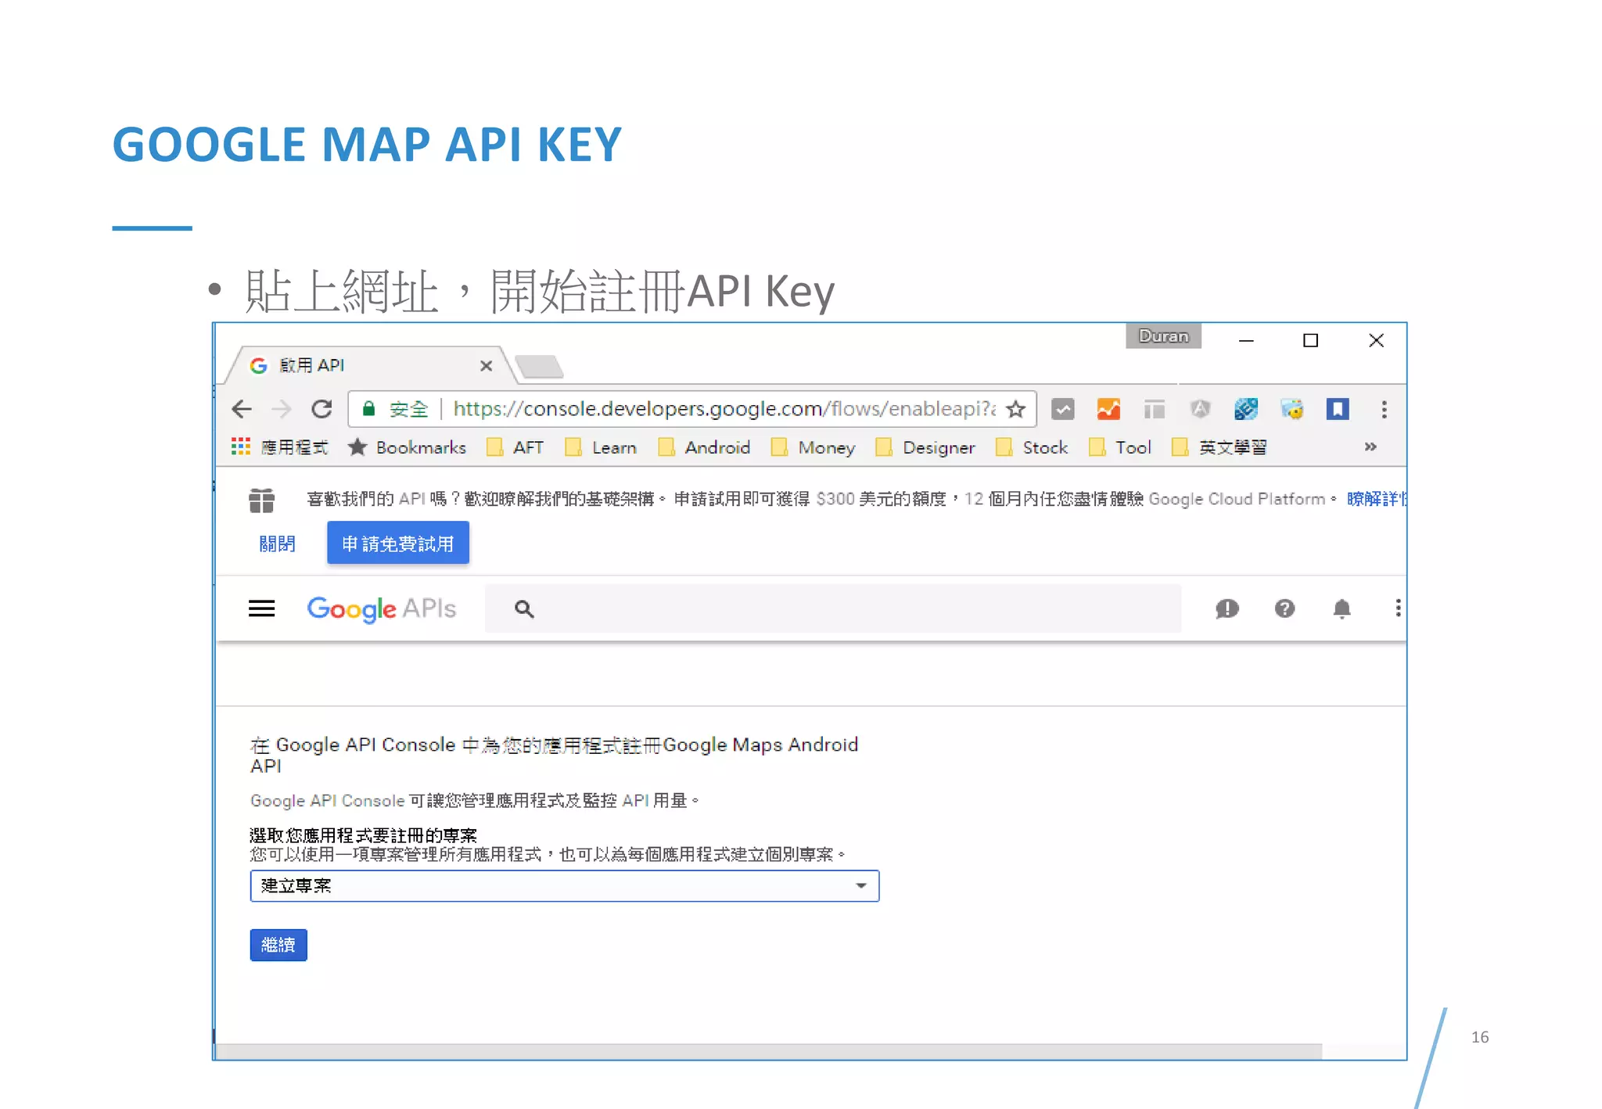Click the 申請免費試用 button

[398, 543]
